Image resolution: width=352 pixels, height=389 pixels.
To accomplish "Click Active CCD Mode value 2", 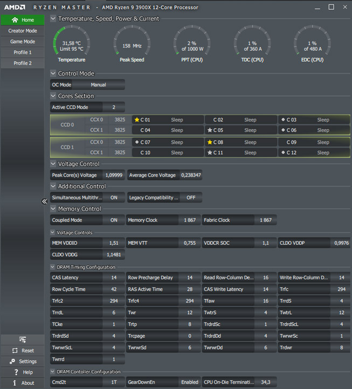I will (114, 107).
